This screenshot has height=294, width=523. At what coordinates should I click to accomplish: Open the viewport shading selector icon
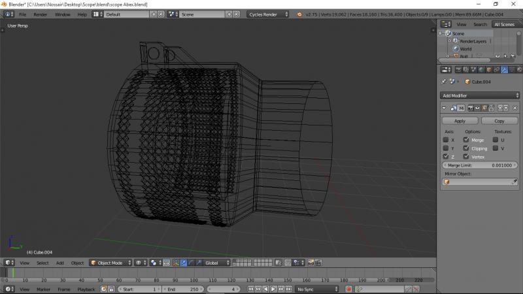point(139,263)
